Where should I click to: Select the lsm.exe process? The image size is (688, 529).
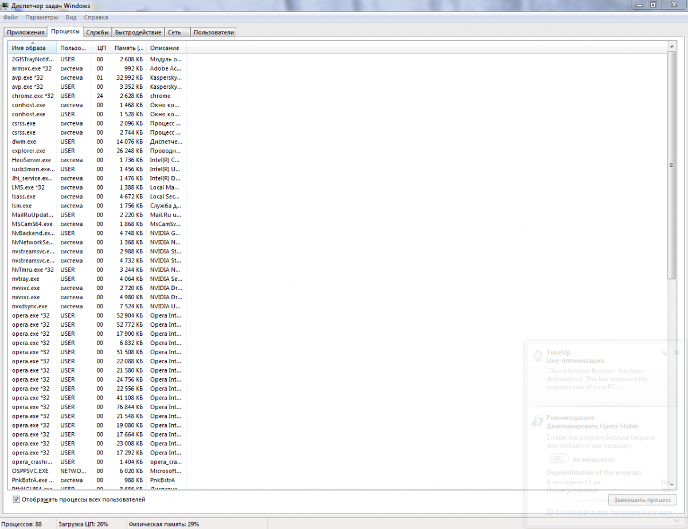coord(97,206)
